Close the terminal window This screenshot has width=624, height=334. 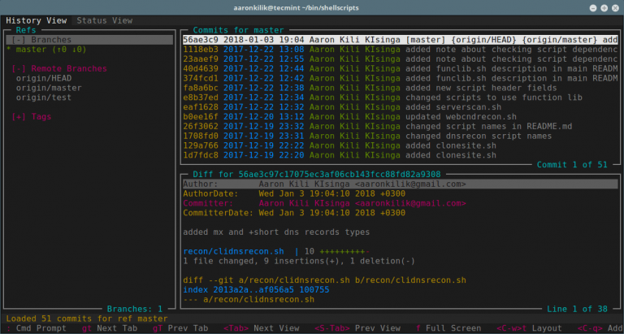[x=614, y=7]
